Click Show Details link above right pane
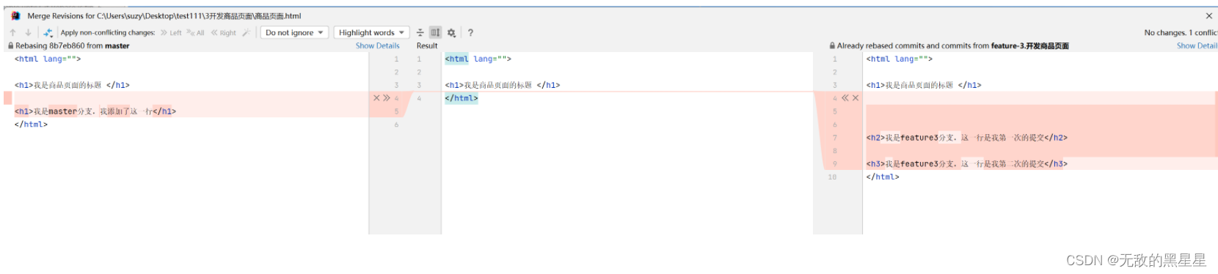The height and width of the screenshot is (274, 1218). click(x=1197, y=45)
